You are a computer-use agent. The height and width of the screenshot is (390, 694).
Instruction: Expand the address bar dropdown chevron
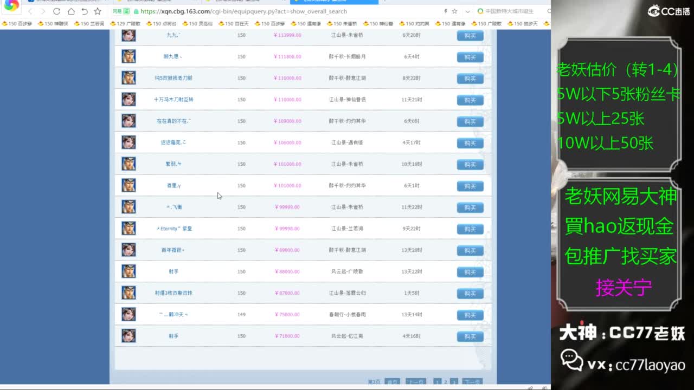click(x=467, y=11)
